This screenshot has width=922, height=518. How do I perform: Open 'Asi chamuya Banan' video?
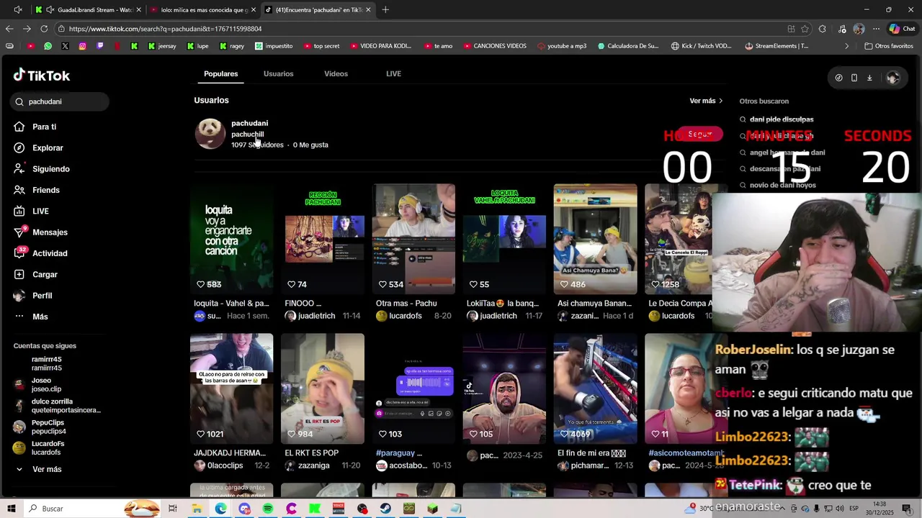[x=595, y=239]
